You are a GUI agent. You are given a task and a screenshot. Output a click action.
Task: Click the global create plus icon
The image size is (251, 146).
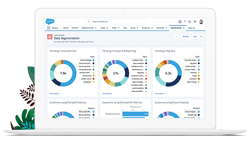coord(180,22)
